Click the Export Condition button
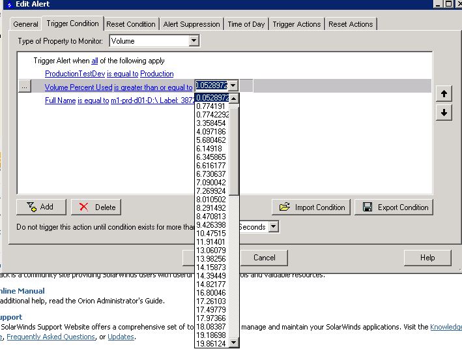 tap(394, 207)
